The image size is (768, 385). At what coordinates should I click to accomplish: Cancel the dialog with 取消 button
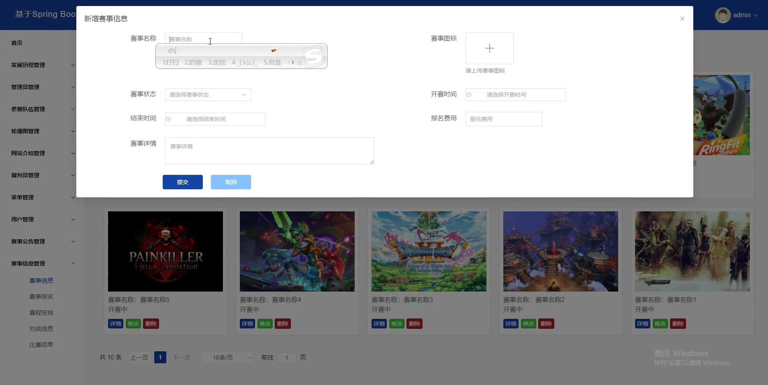coord(231,182)
